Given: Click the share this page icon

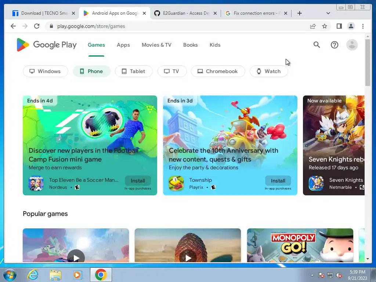Looking at the screenshot, I should 313,26.
